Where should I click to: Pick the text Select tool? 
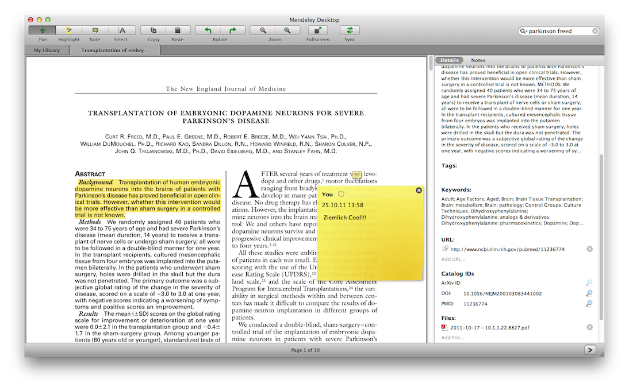click(x=122, y=30)
